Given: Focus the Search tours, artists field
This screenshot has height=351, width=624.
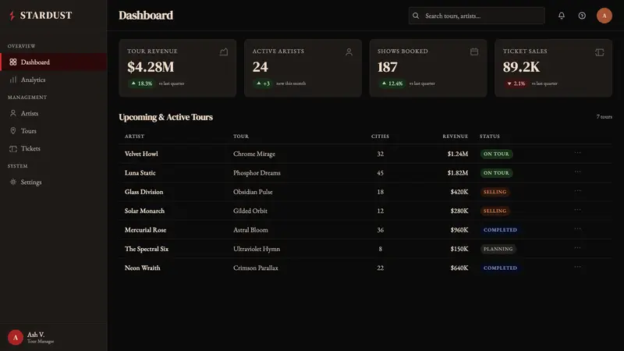Looking at the screenshot, I should 477,16.
